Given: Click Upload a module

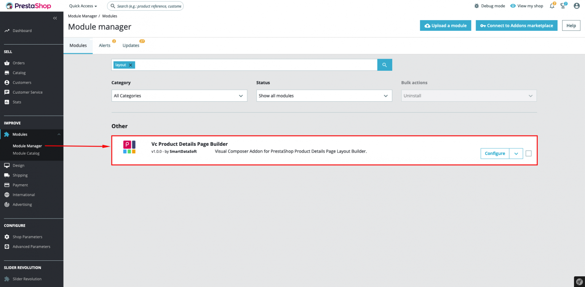Looking at the screenshot, I should pos(446,25).
